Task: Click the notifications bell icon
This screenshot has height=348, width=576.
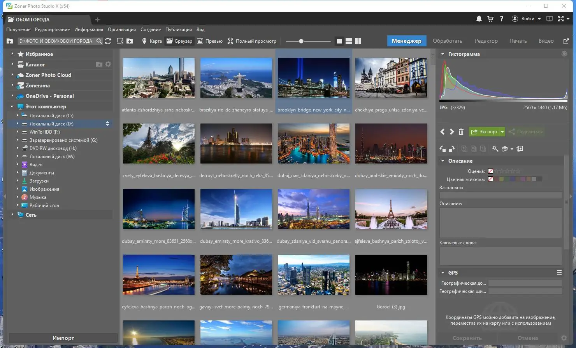Action: [479, 19]
